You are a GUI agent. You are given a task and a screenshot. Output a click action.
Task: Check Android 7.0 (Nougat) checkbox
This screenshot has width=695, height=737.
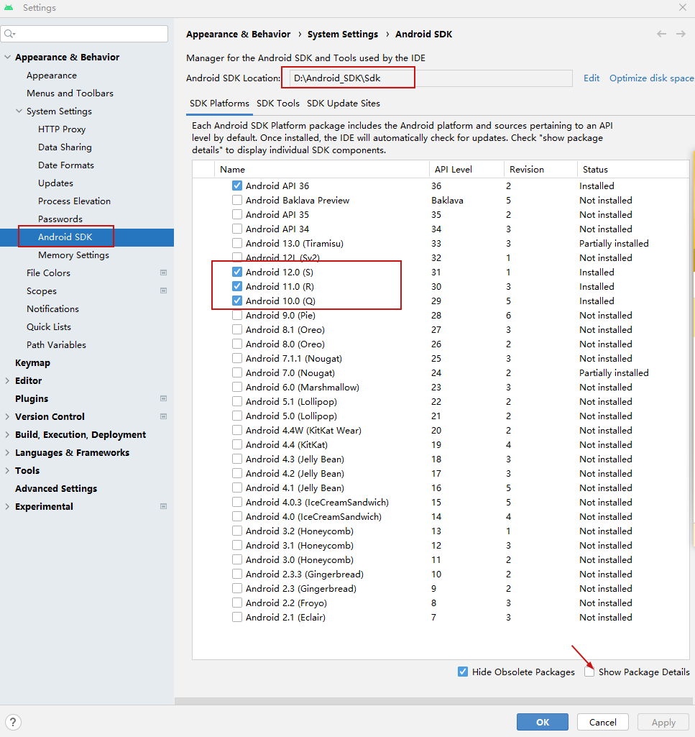tap(237, 372)
